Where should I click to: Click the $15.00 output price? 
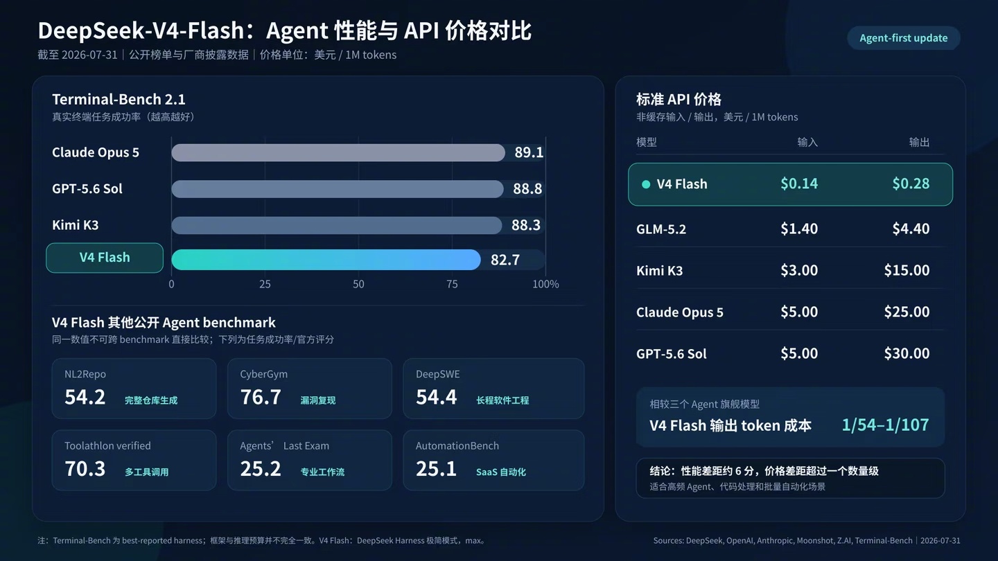(907, 270)
